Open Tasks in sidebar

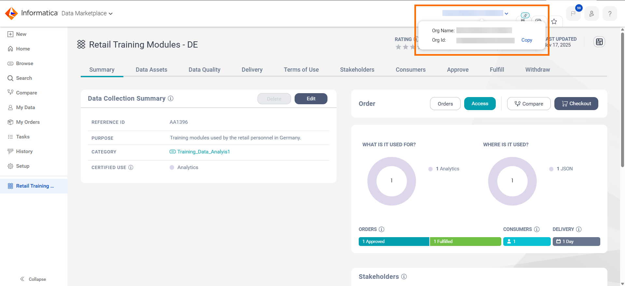19,137
